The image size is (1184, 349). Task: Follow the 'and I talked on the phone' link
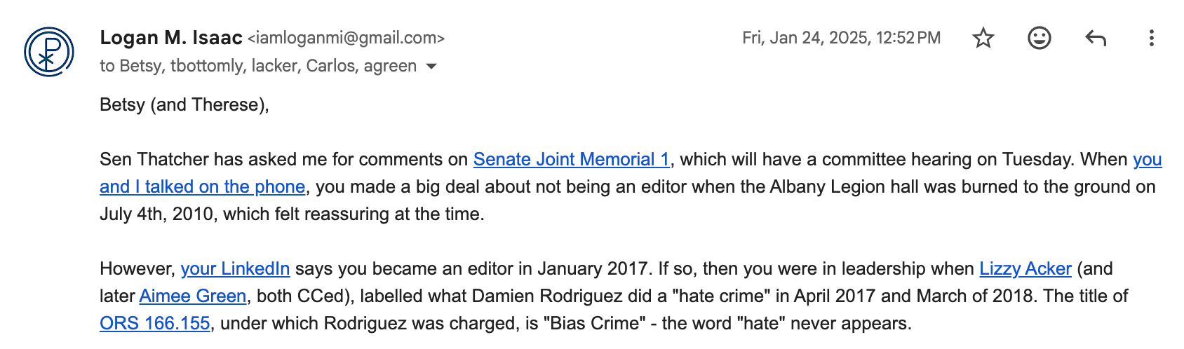(202, 187)
